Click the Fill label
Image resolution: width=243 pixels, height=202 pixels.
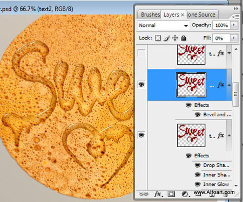click(x=207, y=38)
